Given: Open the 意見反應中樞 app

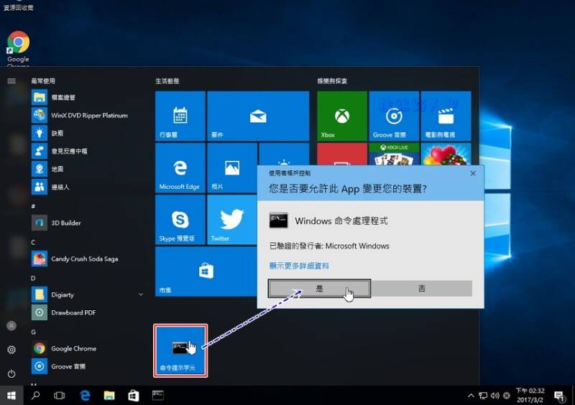Looking at the screenshot, I should (x=88, y=151).
